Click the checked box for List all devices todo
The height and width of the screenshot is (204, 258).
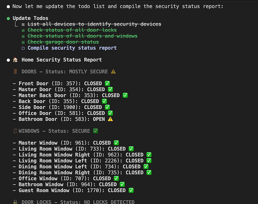[23, 24]
